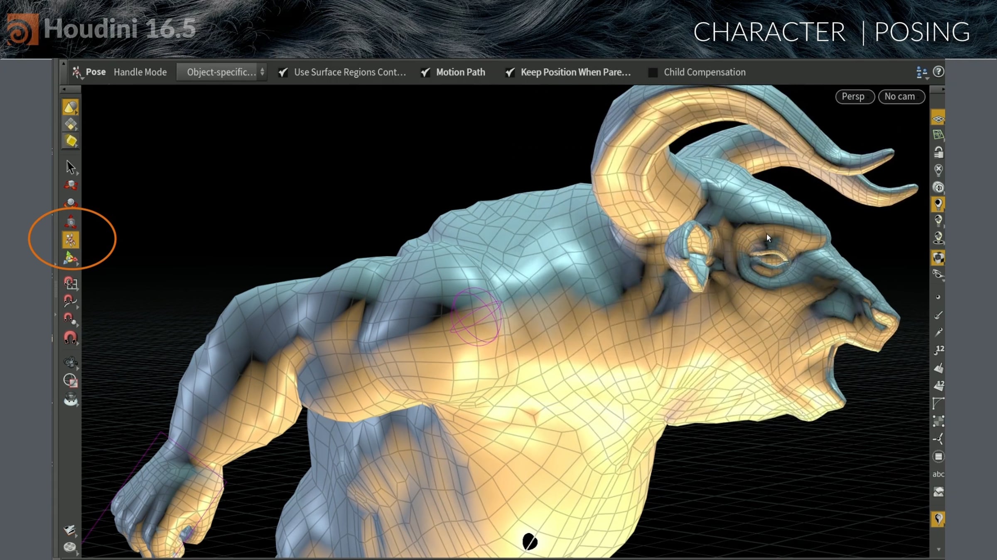The width and height of the screenshot is (997, 560).
Task: Select the camera View tool
Action: click(71, 362)
